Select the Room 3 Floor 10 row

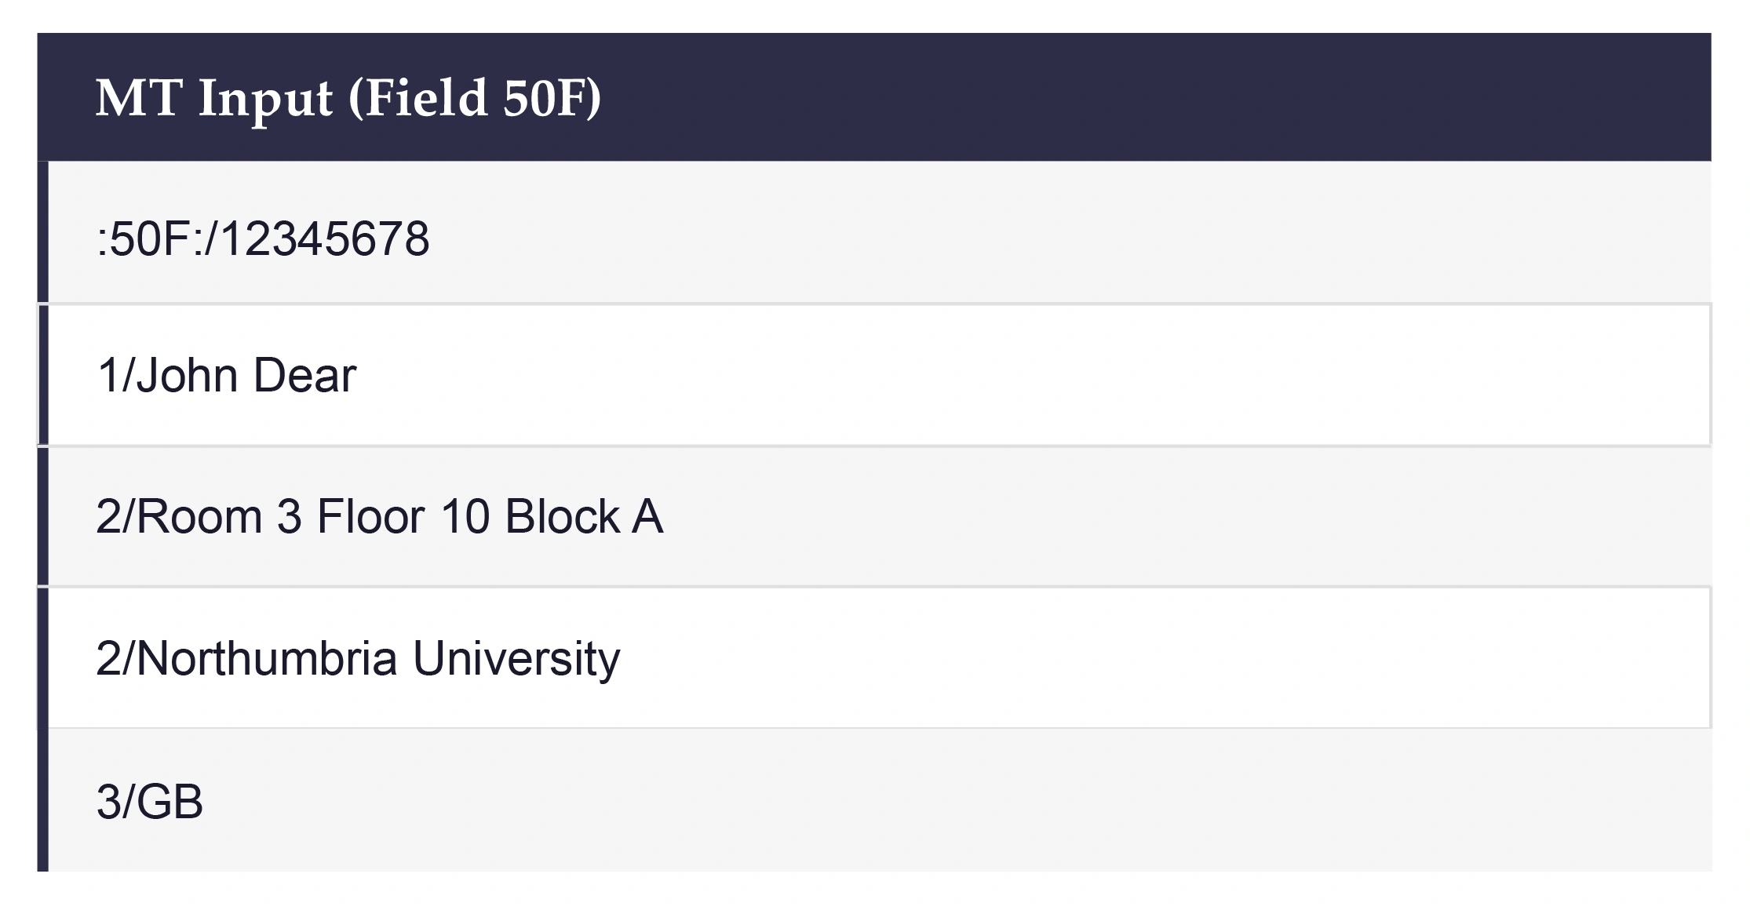[x=874, y=516]
